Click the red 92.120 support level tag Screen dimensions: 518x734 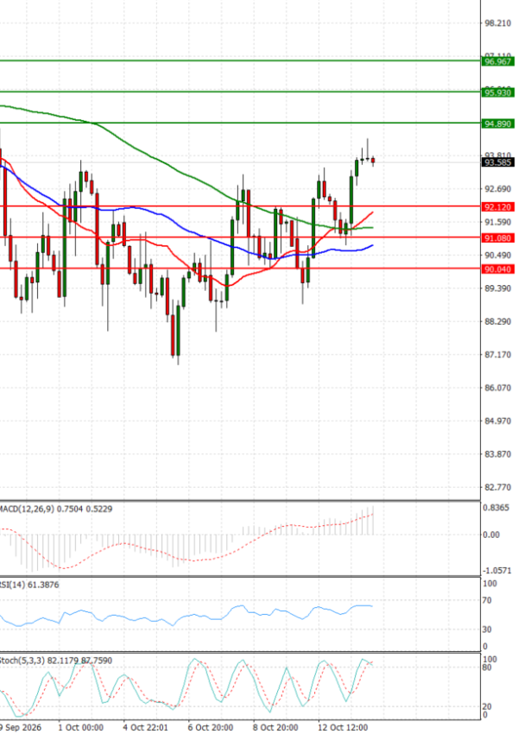(x=498, y=207)
